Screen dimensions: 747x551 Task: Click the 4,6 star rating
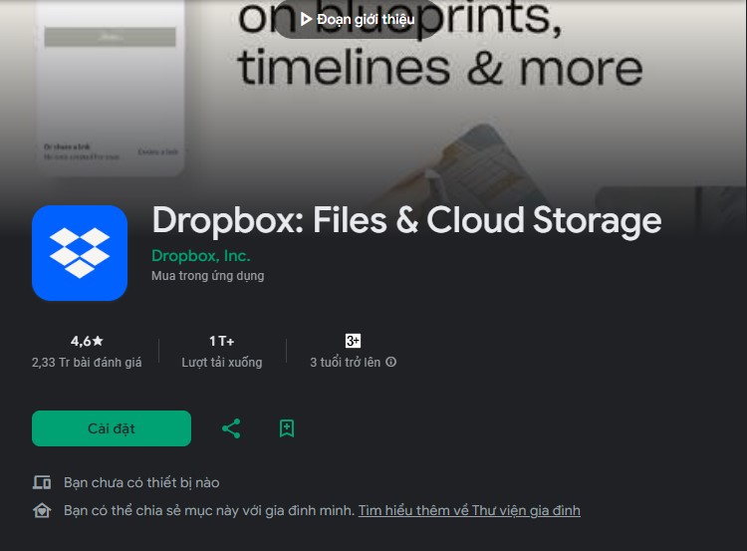click(87, 341)
